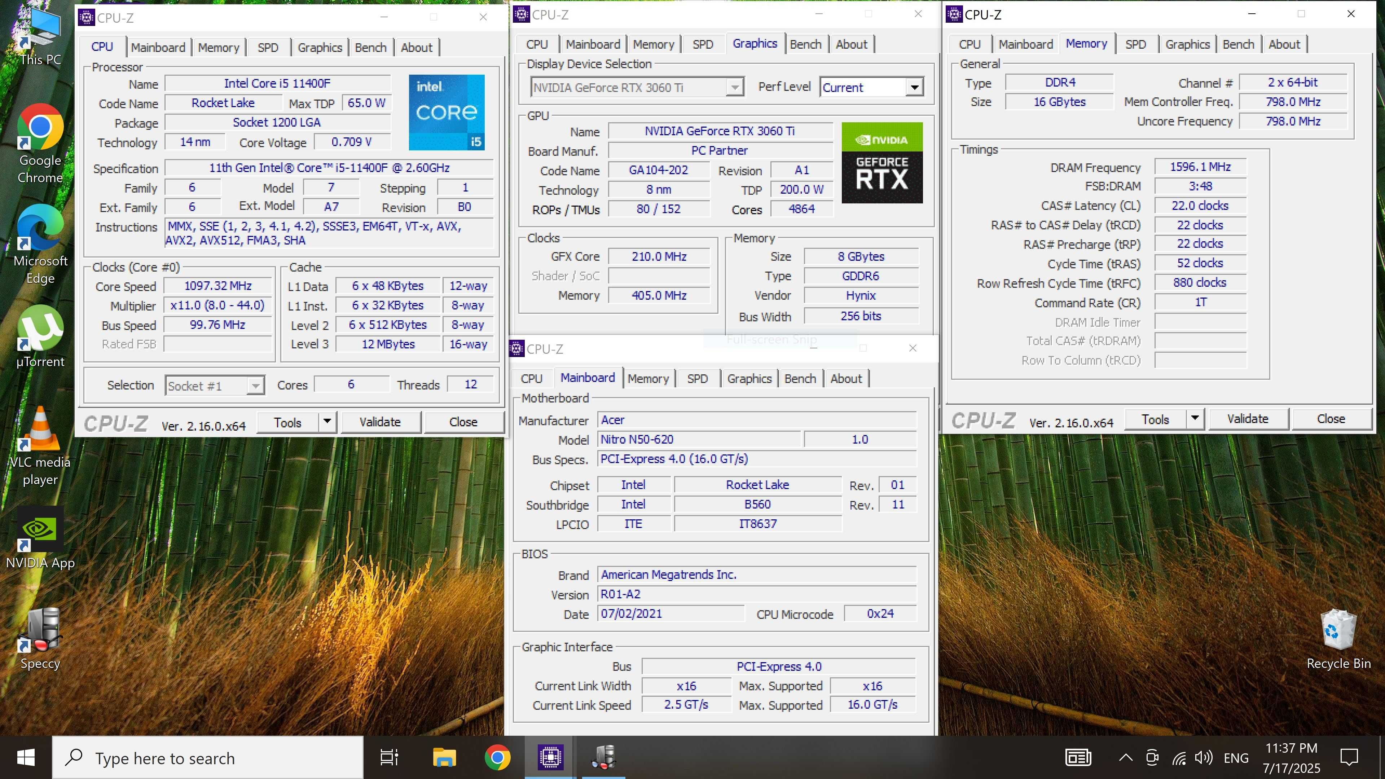Open File Explorer from taskbar

(x=444, y=757)
